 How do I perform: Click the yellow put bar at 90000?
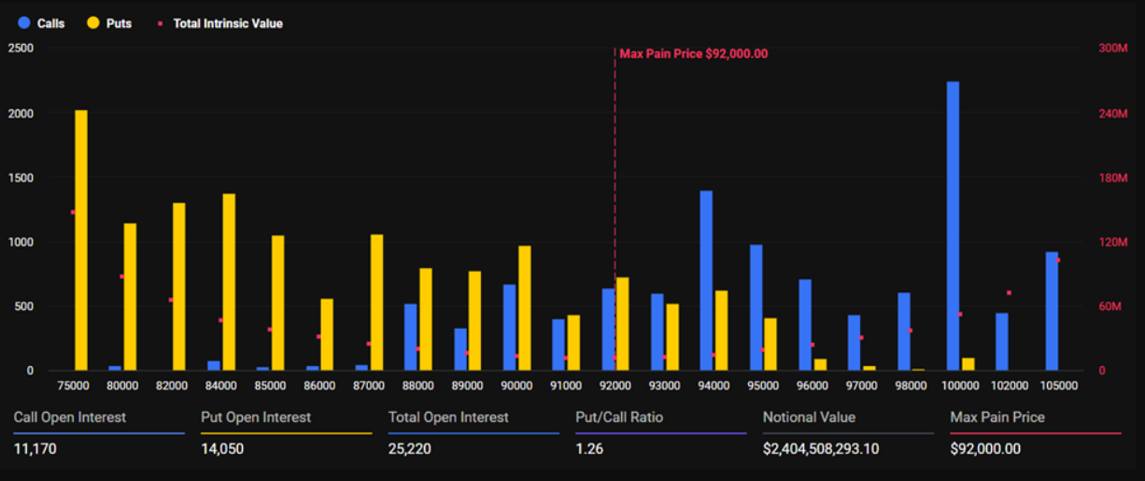pyautogui.click(x=524, y=308)
